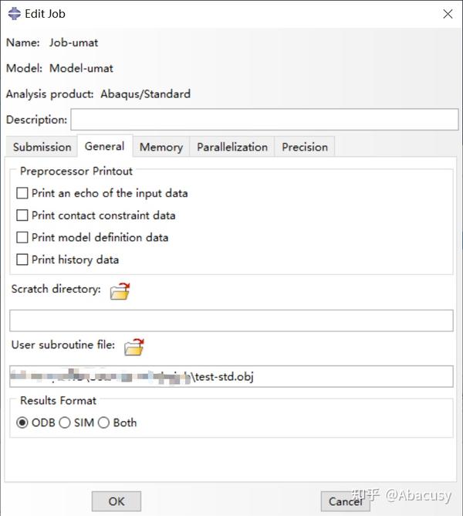
Task: Click the Abaqus logo in title bar
Action: click(12, 13)
